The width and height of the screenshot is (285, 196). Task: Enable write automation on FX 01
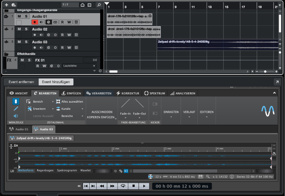[44, 66]
